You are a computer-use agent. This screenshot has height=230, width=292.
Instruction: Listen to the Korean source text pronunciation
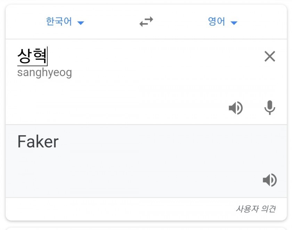pyautogui.click(x=235, y=108)
